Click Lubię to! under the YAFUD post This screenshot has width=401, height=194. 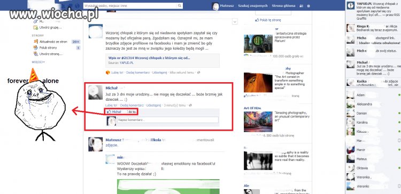(x=118, y=72)
